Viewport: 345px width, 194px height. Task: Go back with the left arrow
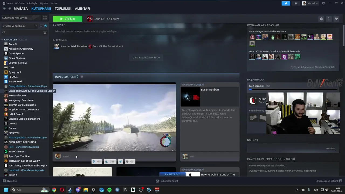4,9
